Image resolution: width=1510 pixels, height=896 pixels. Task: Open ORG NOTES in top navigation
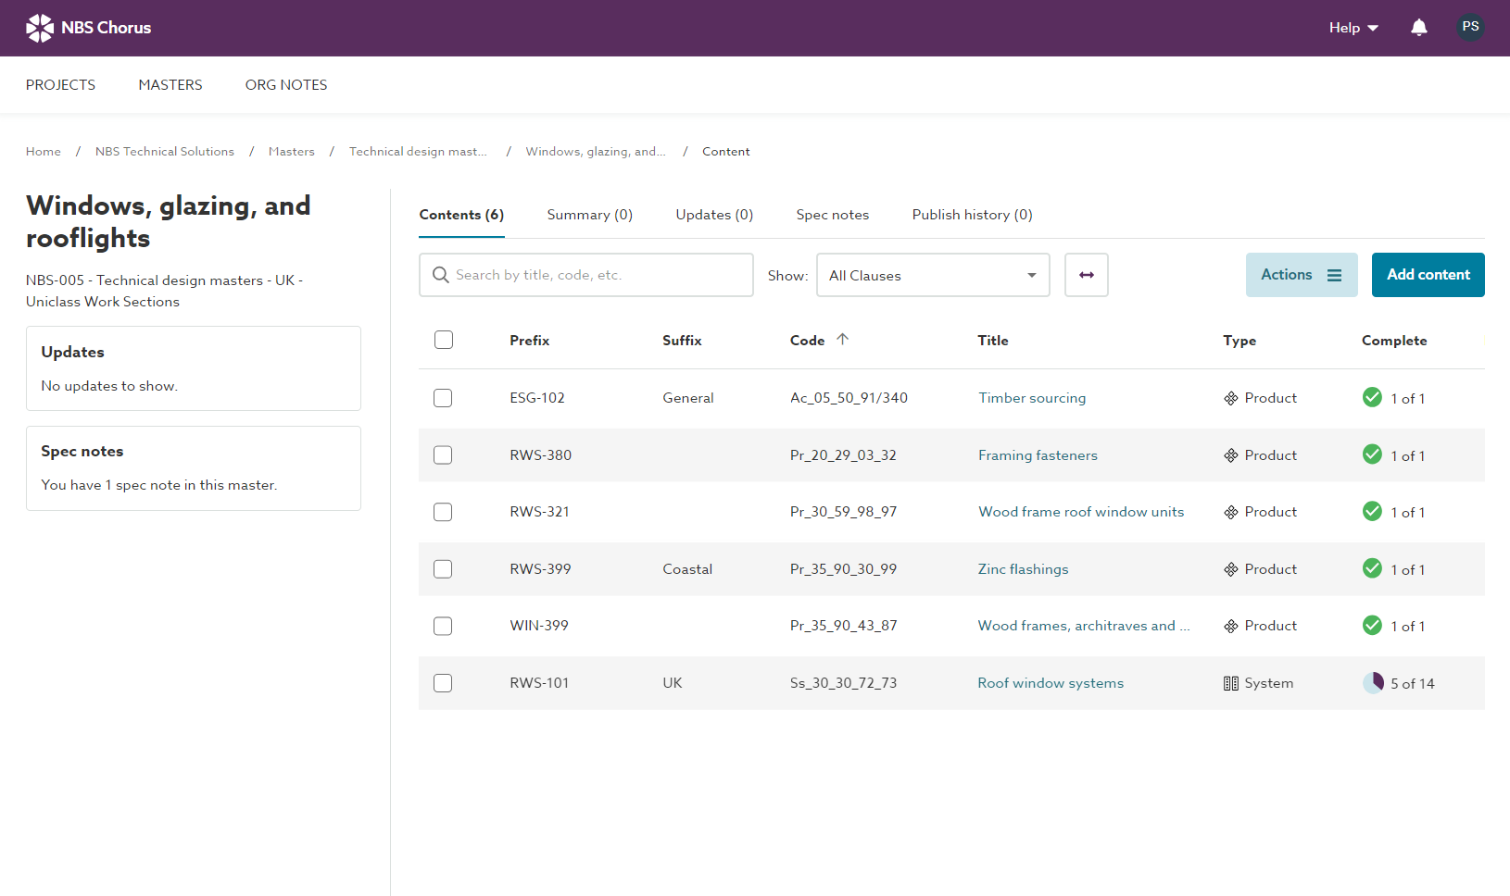(x=286, y=85)
